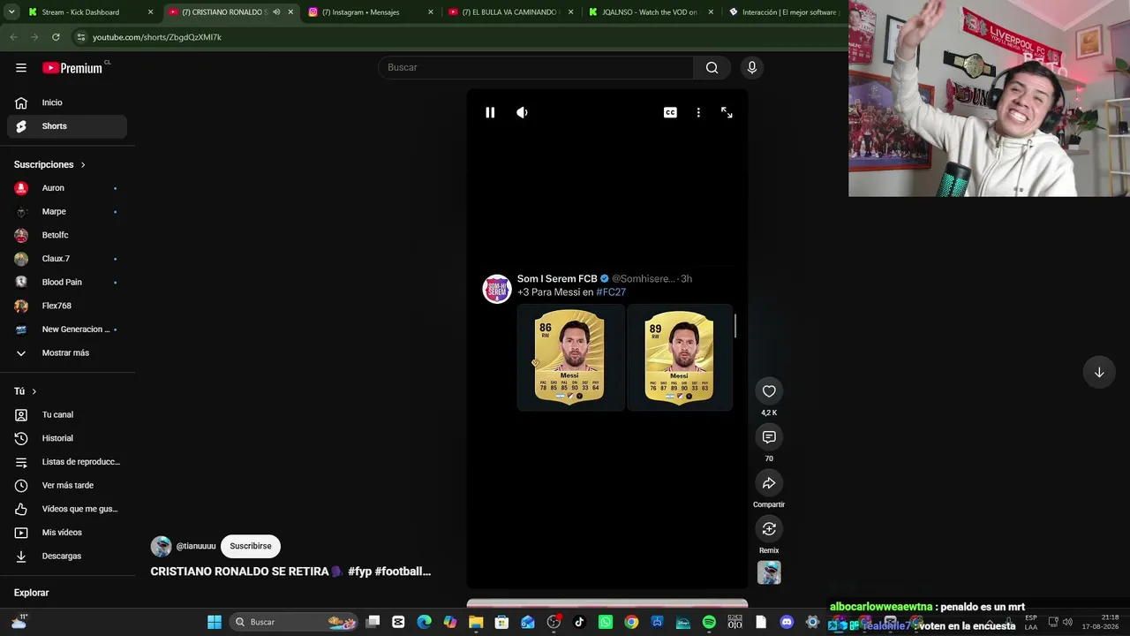Open TikTok from the taskbar
The height and width of the screenshot is (636, 1130).
579,622
